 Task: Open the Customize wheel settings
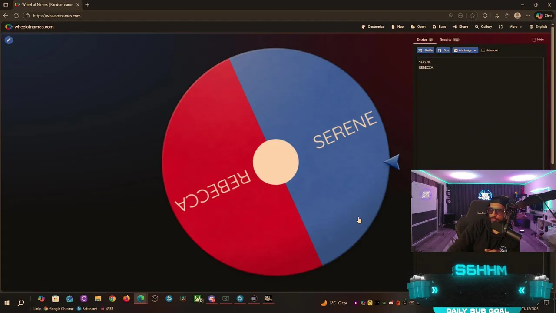click(x=373, y=27)
